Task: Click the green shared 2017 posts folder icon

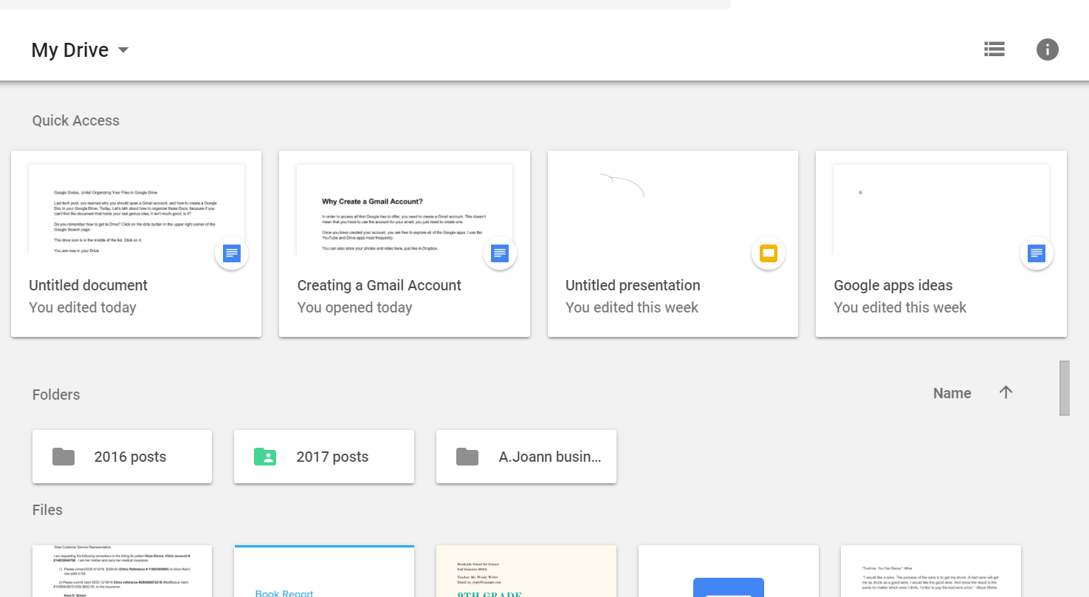Action: point(265,457)
